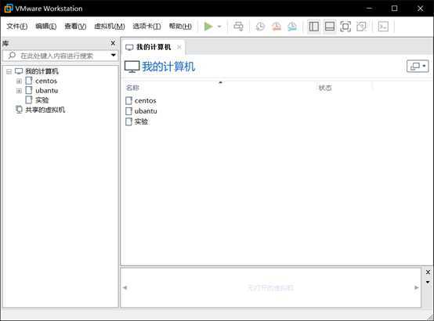Viewport: 434px width, 321px height.
Task: Open the power options dropdown arrow
Action: (219, 27)
